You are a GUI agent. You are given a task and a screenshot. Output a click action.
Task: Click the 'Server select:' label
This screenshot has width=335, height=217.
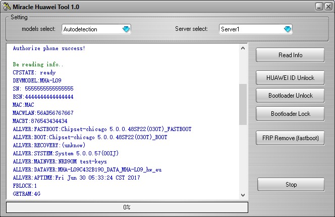[191, 29]
